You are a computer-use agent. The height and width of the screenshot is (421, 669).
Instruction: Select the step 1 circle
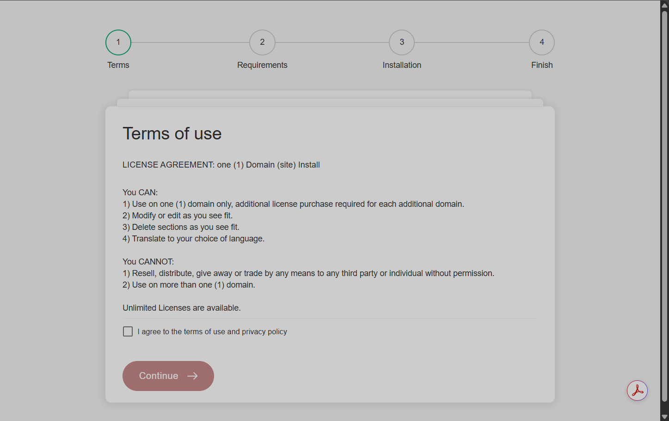pos(118,42)
